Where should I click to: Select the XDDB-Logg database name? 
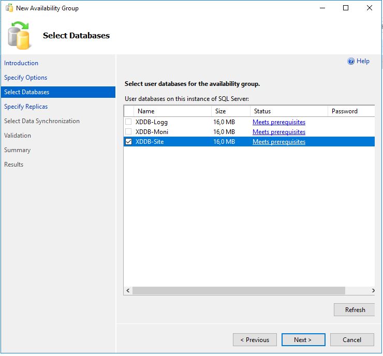152,122
